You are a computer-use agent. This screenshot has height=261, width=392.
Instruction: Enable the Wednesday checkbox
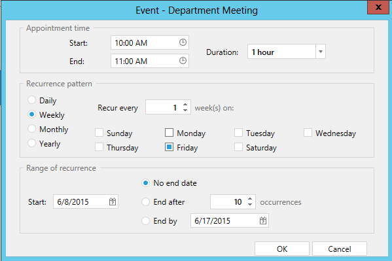tap(308, 133)
